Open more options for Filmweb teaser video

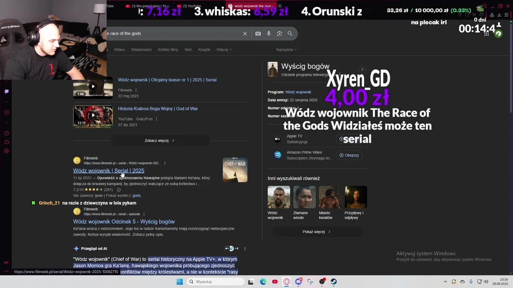(x=136, y=90)
